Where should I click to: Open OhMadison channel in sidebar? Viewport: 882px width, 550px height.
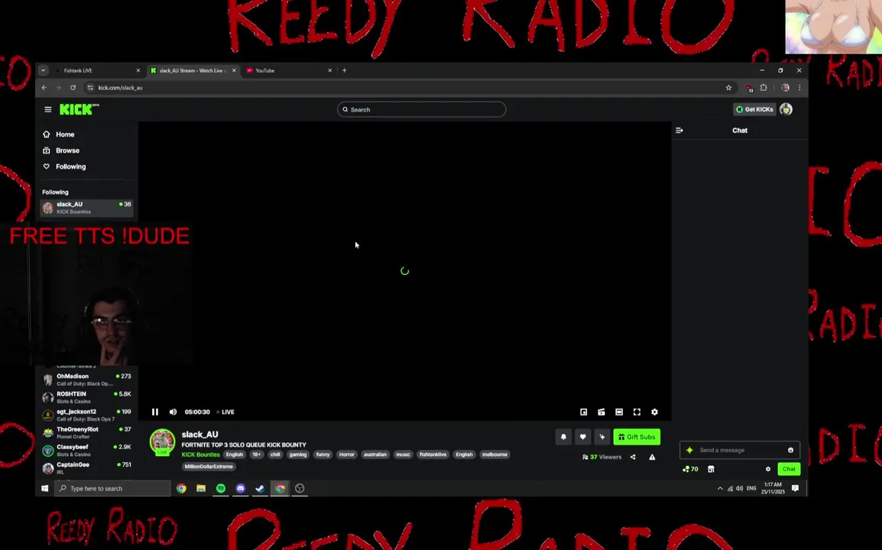point(86,380)
